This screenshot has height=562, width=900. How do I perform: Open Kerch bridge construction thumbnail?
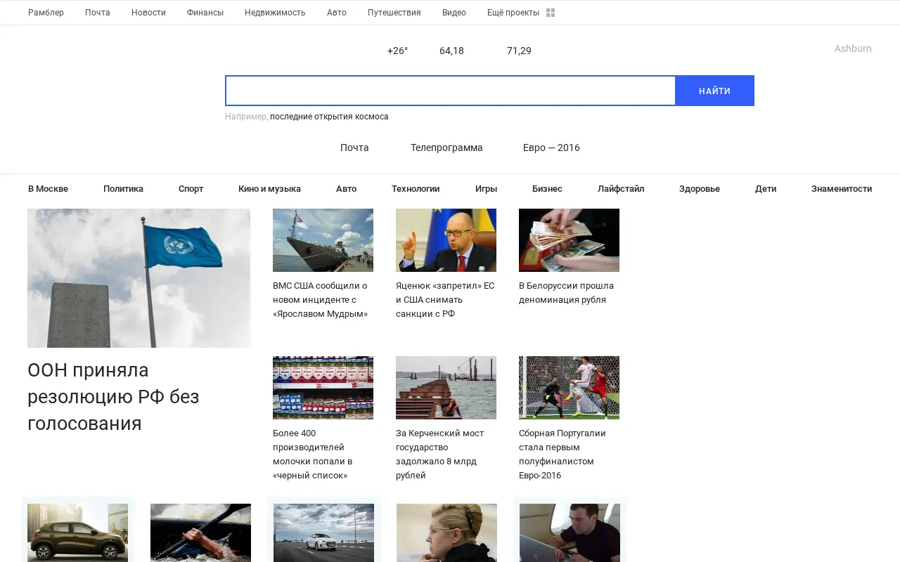coord(446,388)
